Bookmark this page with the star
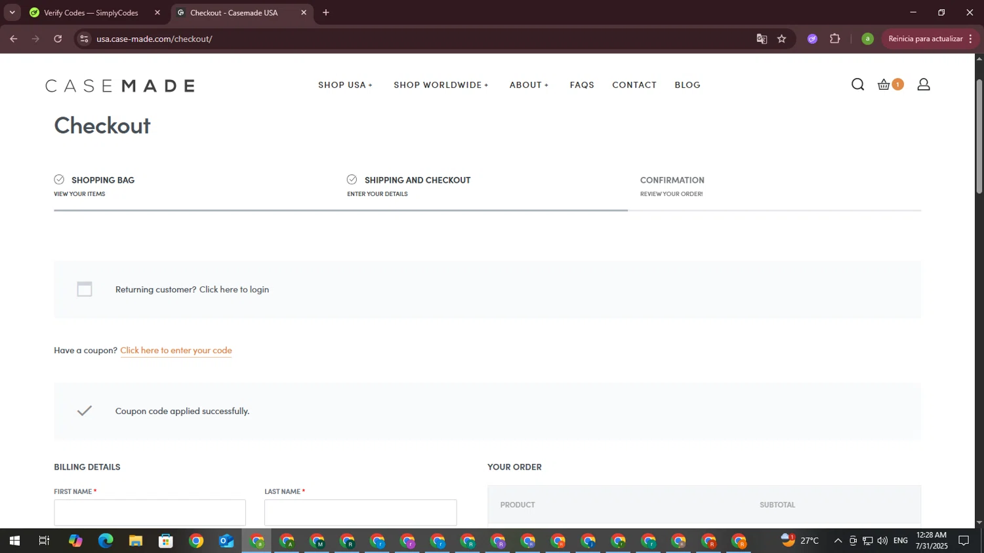This screenshot has width=984, height=553. click(781, 39)
